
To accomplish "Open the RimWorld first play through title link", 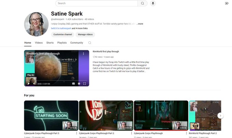I will click(106, 52).
